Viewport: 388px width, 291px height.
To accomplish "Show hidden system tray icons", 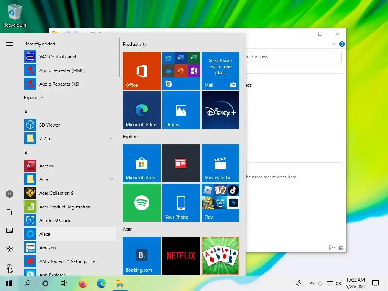I will [x=312, y=283].
